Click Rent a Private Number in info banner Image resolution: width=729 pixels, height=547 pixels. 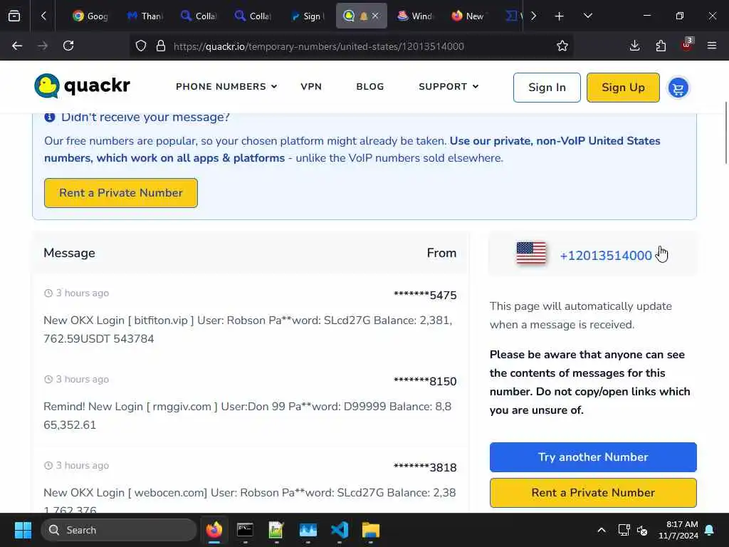[x=121, y=193]
